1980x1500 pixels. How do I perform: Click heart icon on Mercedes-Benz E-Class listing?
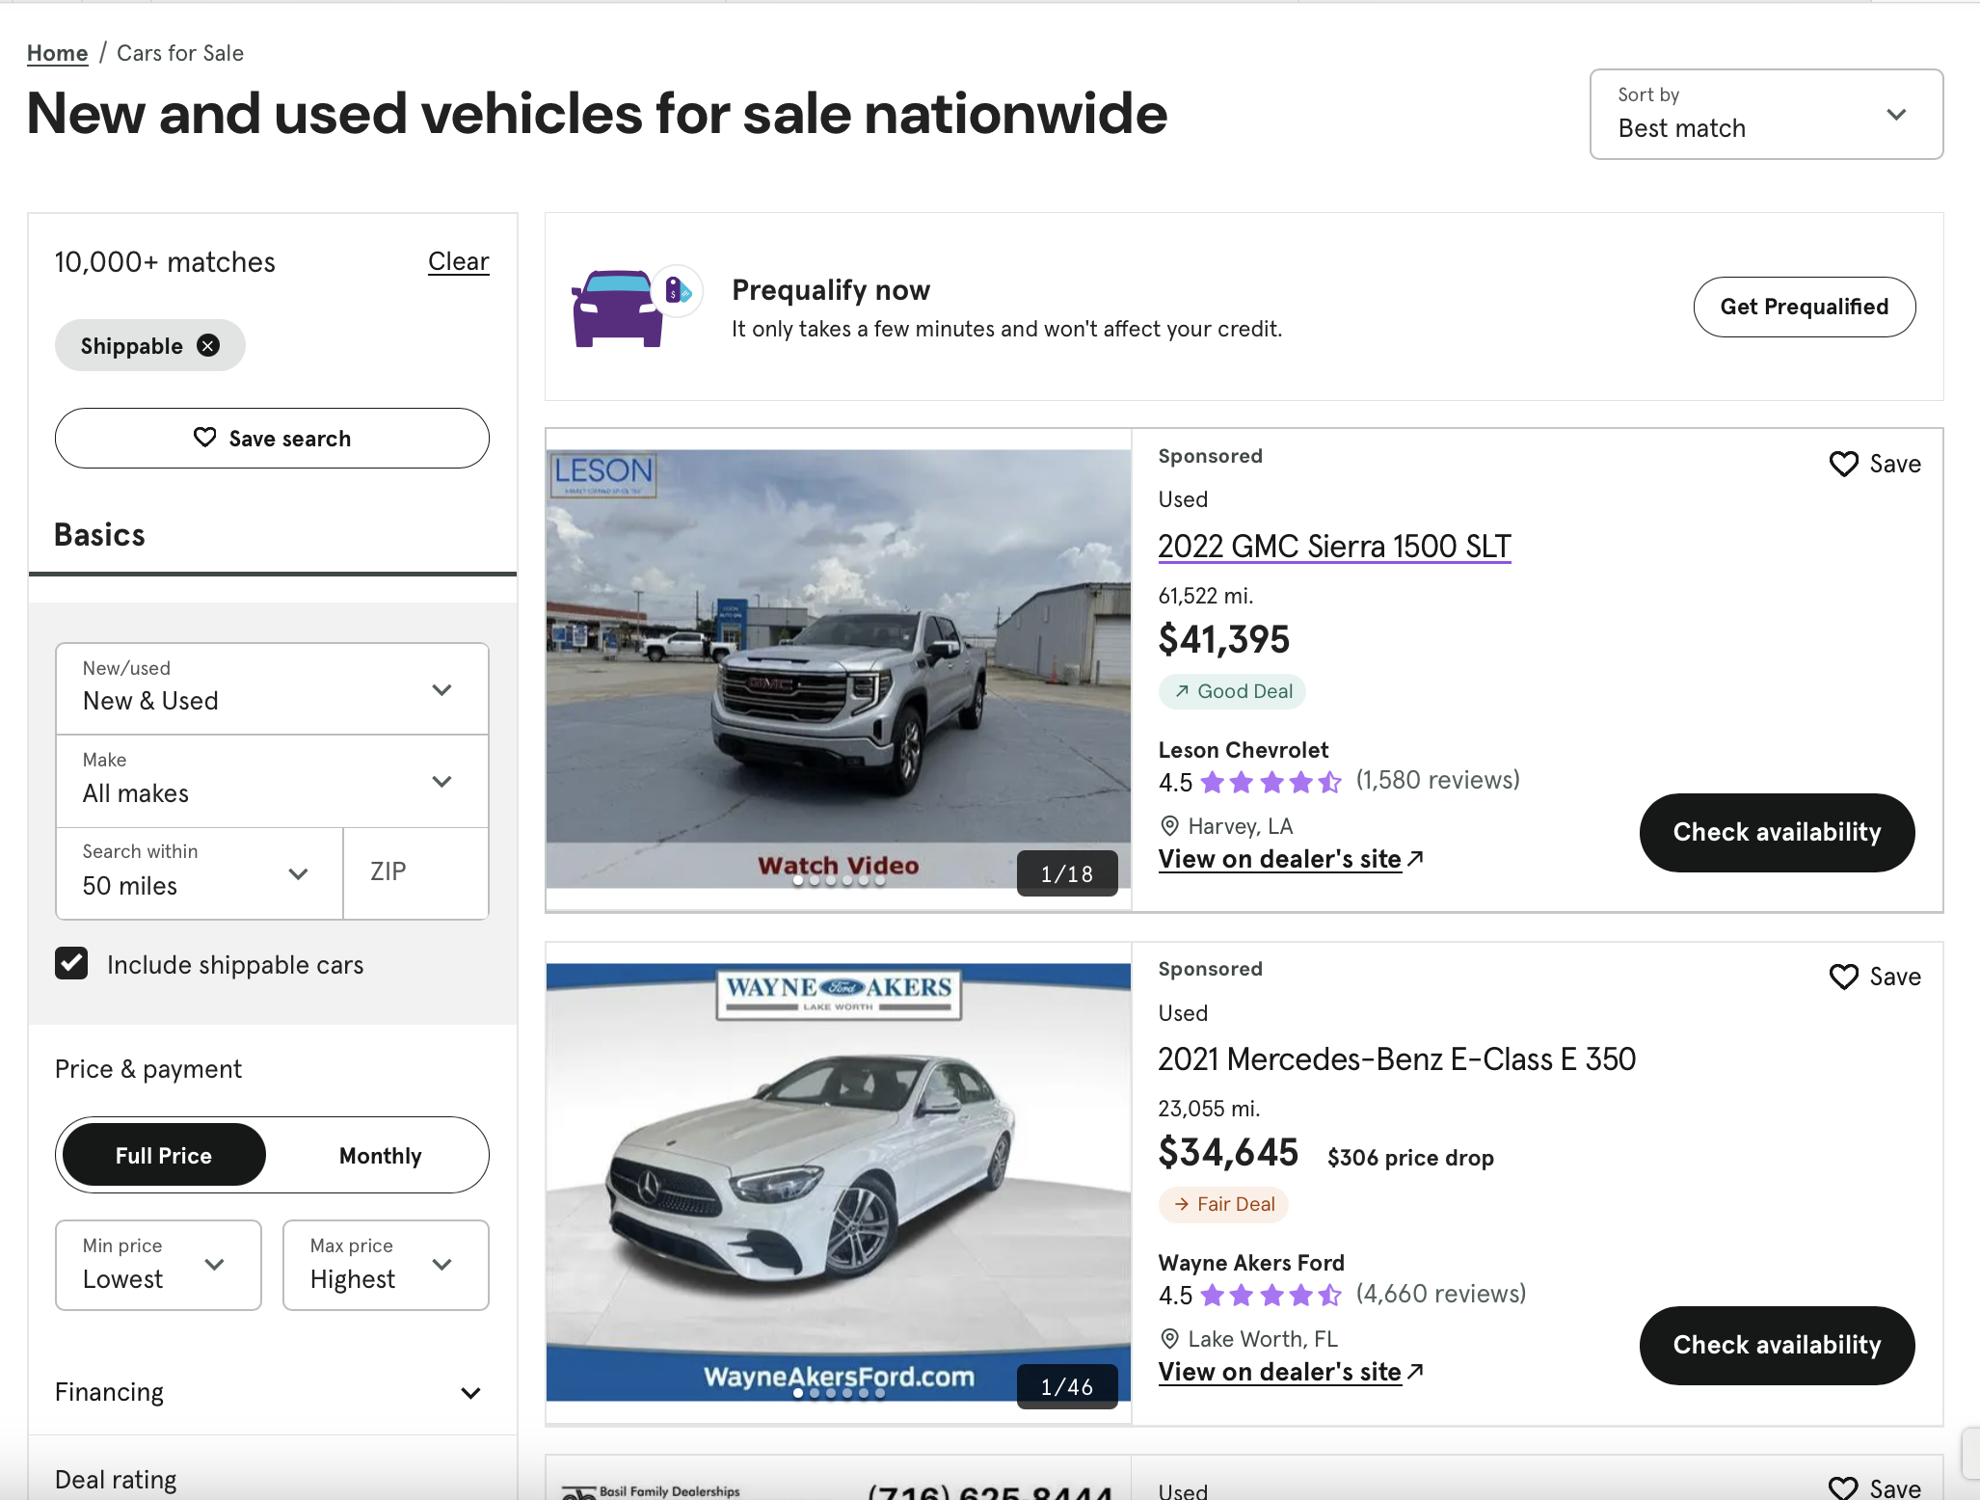tap(1843, 977)
